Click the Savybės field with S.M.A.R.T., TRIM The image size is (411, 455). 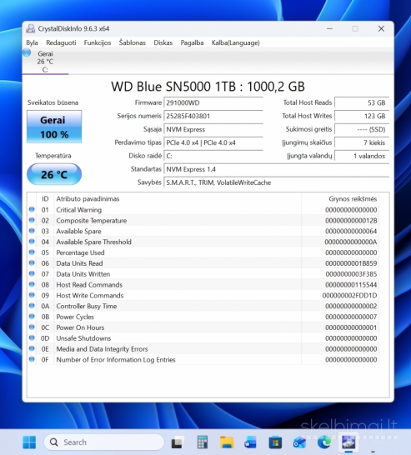coord(276,182)
